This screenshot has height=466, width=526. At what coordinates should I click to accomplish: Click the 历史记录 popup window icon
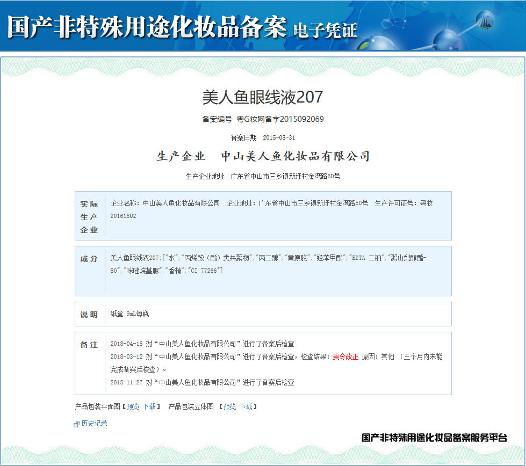(x=76, y=424)
